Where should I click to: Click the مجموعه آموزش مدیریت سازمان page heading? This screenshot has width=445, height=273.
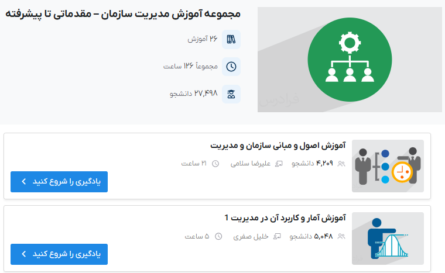pos(123,13)
